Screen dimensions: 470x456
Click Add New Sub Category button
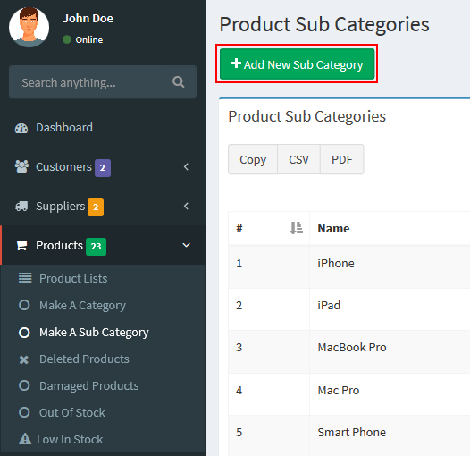point(297,63)
